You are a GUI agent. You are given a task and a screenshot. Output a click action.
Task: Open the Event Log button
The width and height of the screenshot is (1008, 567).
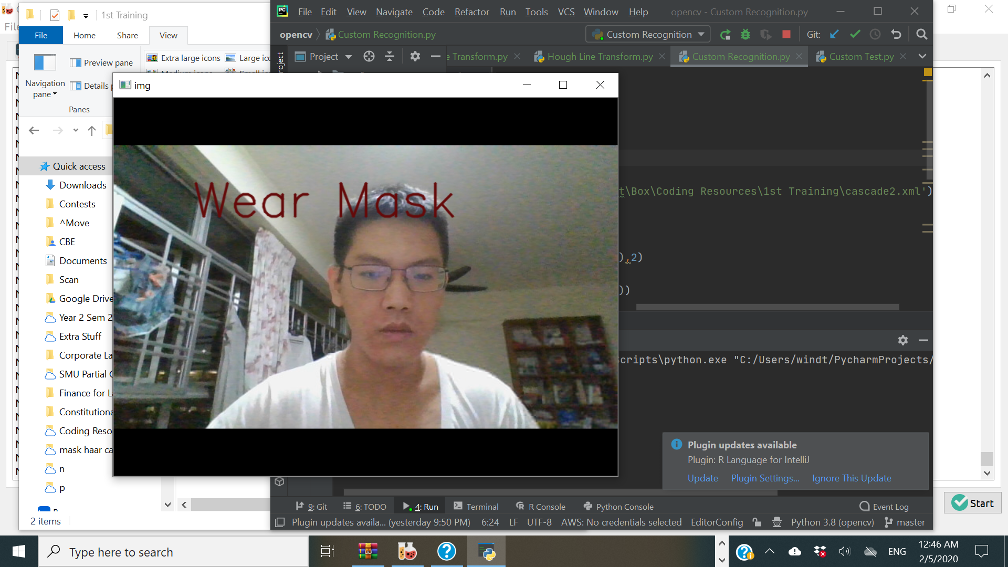(x=884, y=507)
